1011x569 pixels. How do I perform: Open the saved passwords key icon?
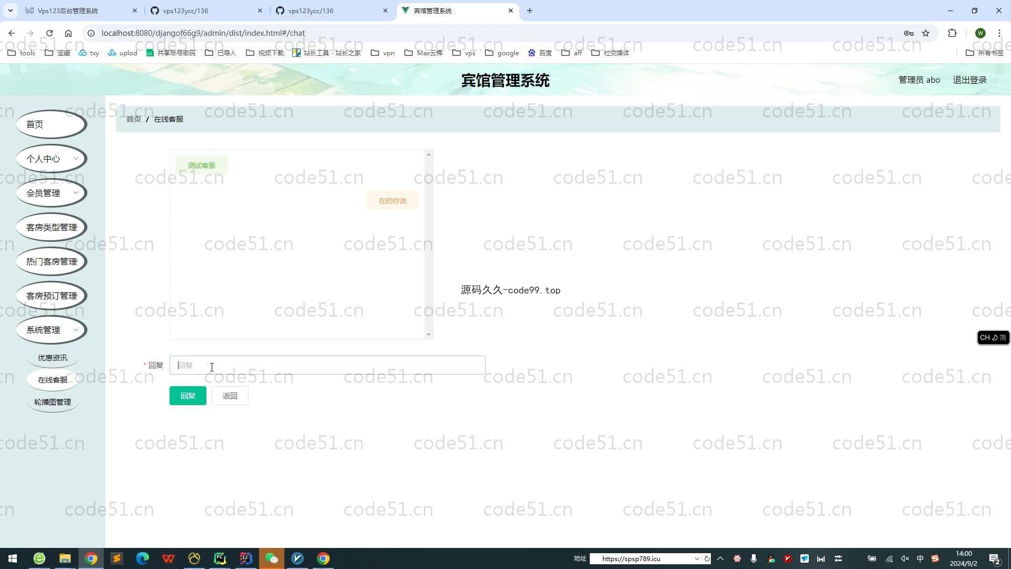pos(909,33)
